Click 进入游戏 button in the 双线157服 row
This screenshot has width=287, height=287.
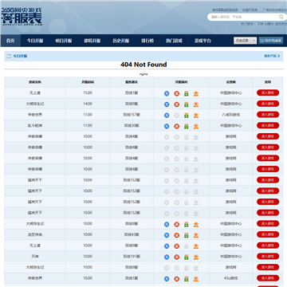pos(268,115)
